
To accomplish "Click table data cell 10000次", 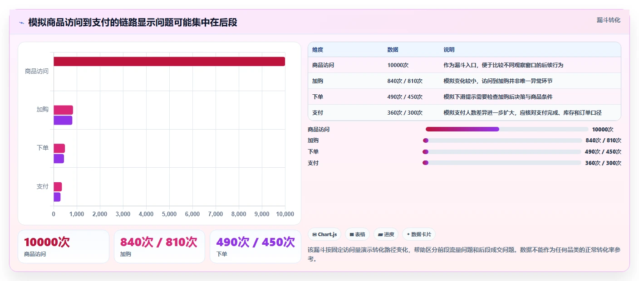I will pos(398,65).
